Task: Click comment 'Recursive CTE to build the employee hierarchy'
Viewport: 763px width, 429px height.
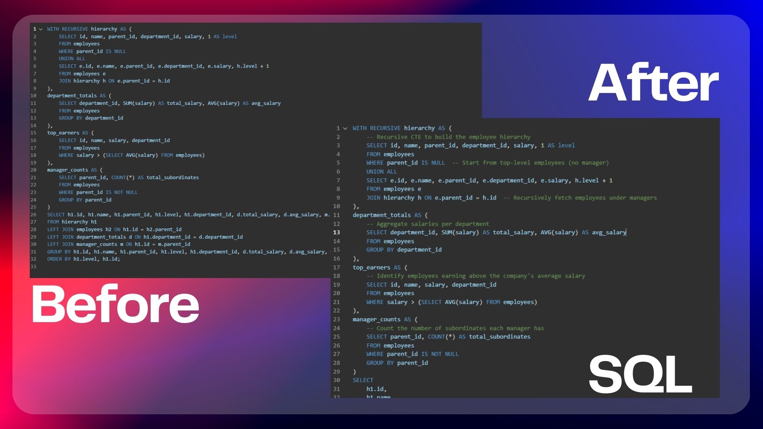Action: click(449, 137)
